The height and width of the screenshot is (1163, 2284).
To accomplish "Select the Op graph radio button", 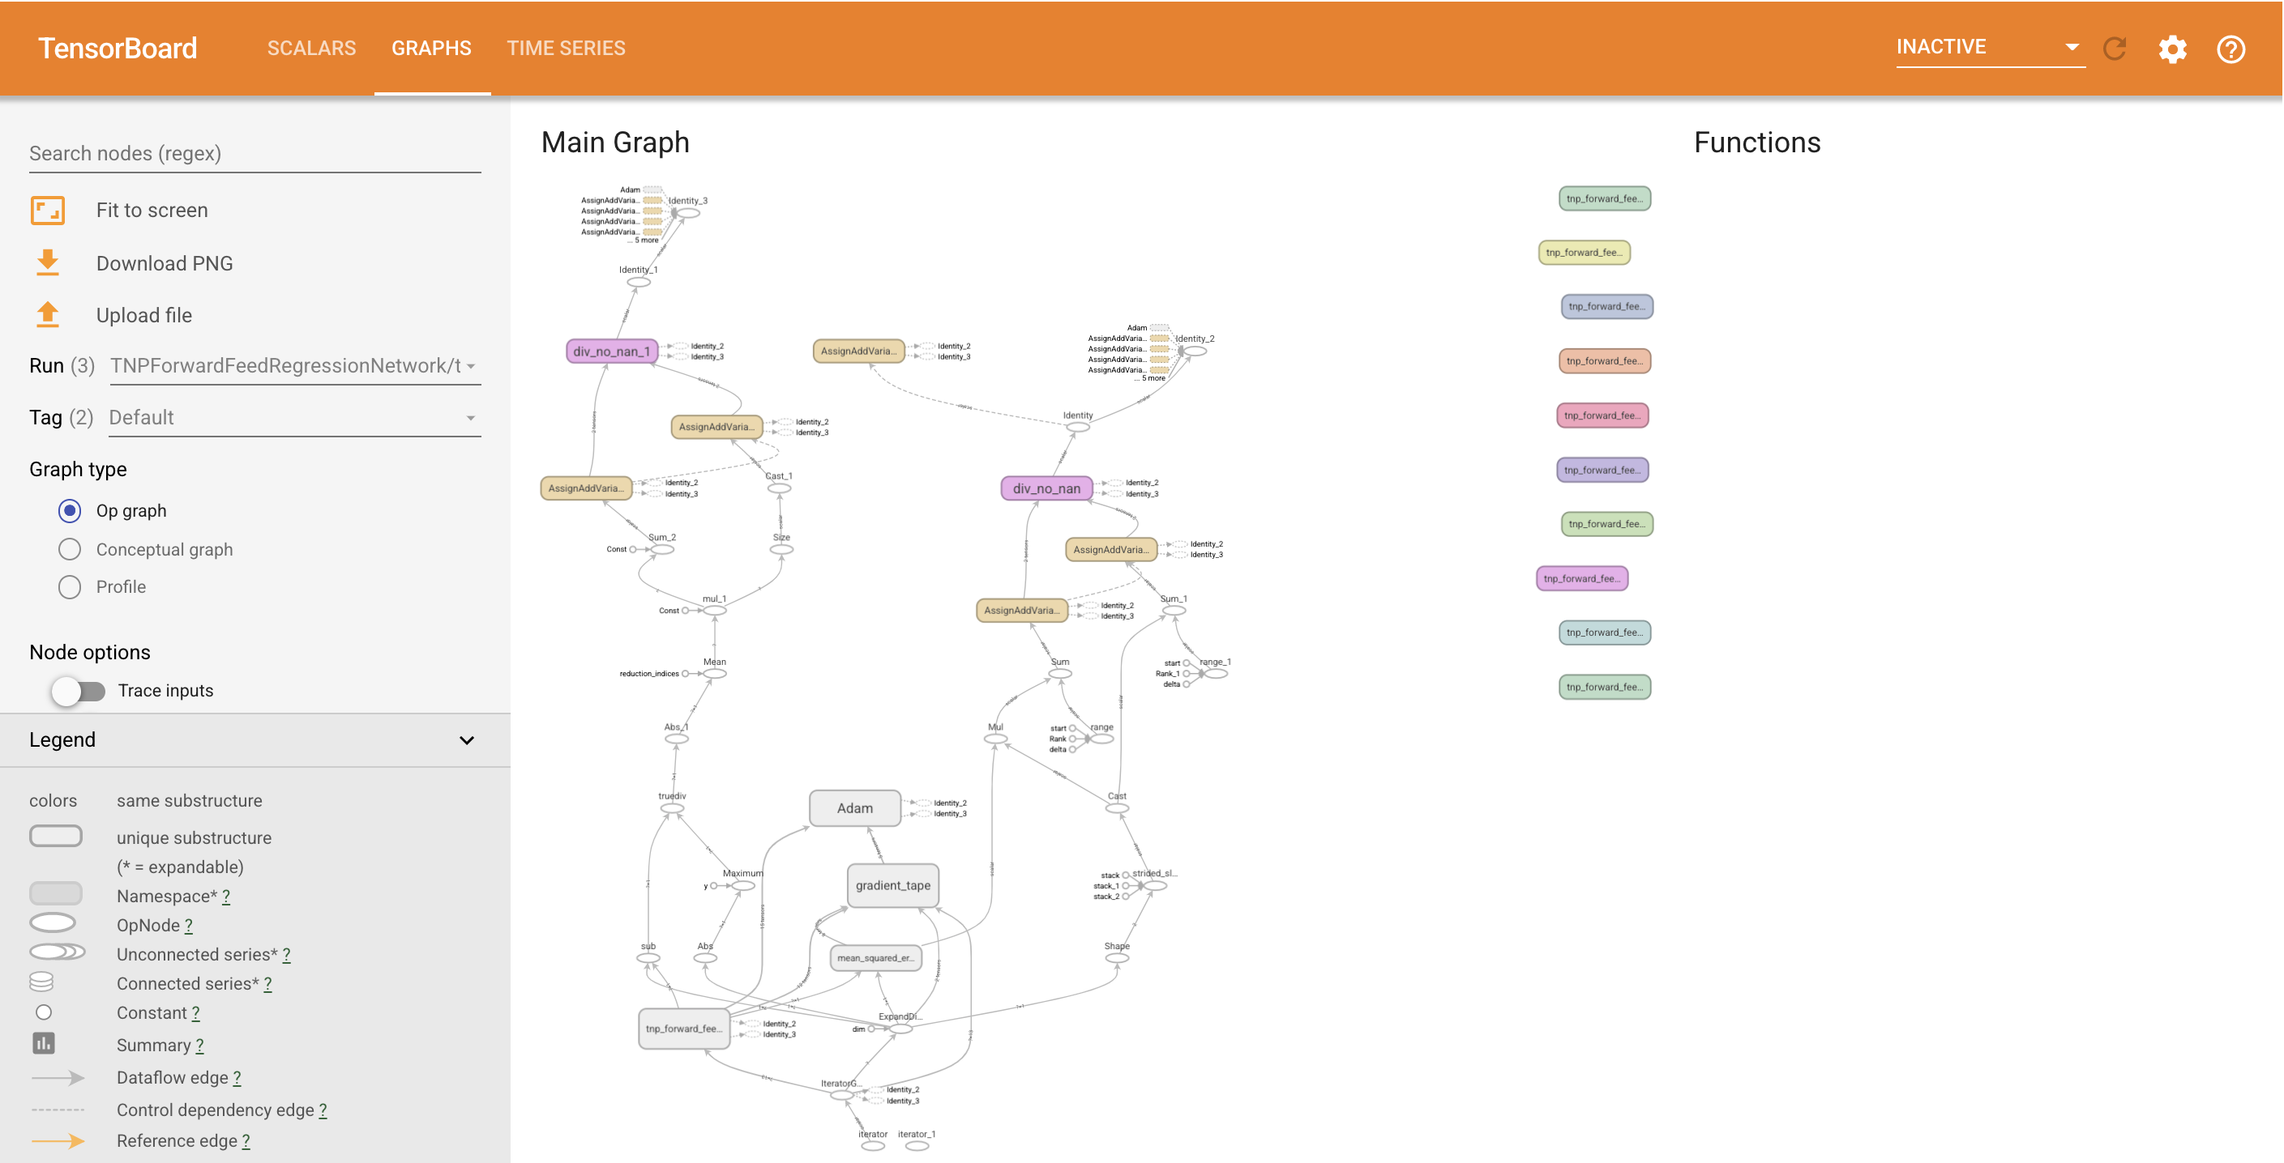I will 68,510.
